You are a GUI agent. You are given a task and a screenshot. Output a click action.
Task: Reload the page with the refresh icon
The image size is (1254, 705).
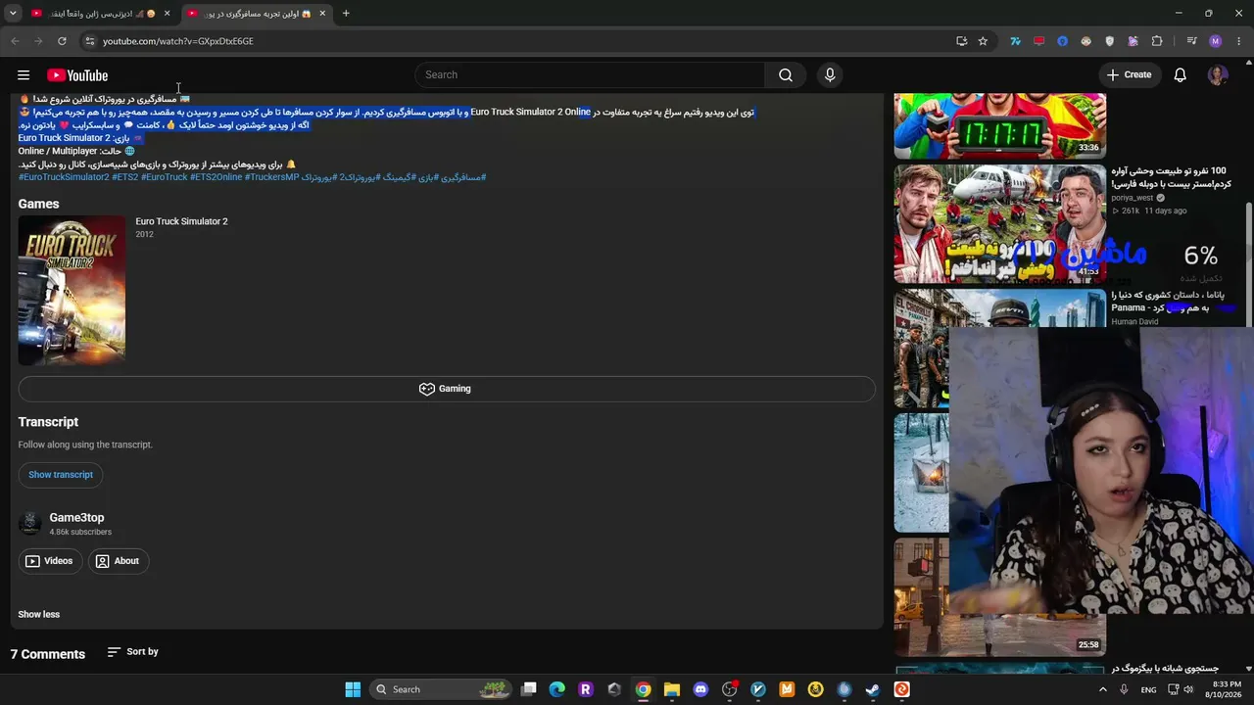coord(62,41)
